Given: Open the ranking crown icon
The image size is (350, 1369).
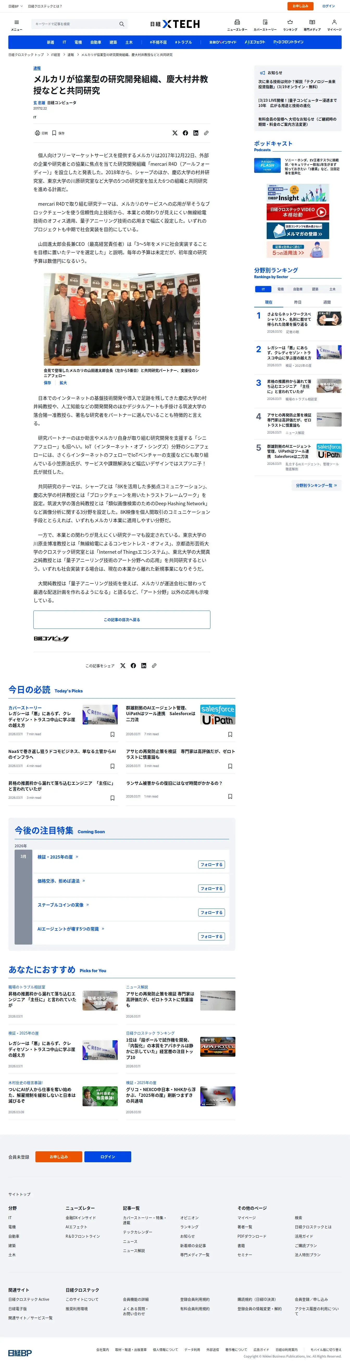Looking at the screenshot, I should pyautogui.click(x=290, y=22).
